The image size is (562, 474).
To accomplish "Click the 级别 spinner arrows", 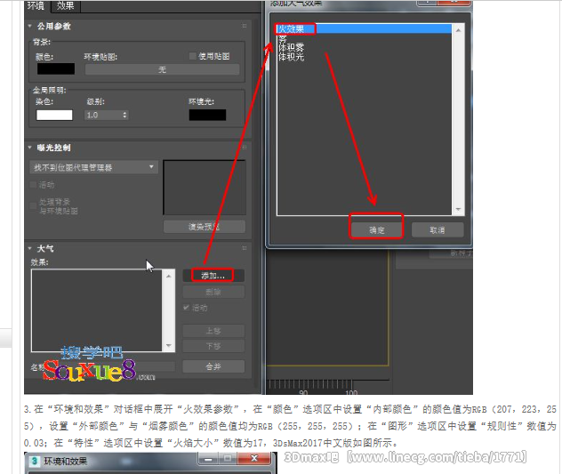I will [x=124, y=115].
